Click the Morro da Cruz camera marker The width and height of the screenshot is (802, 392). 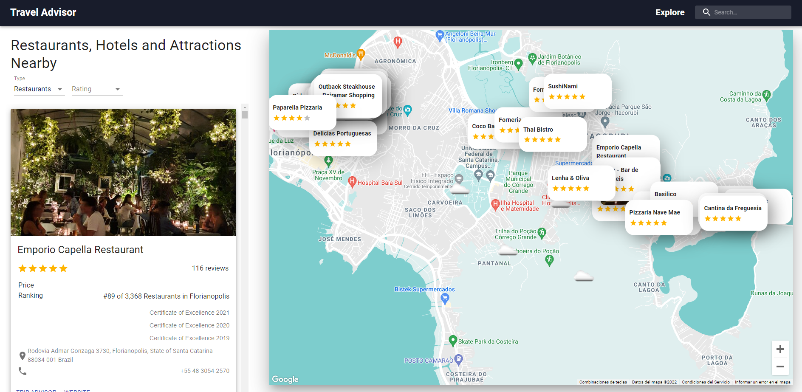(x=408, y=110)
